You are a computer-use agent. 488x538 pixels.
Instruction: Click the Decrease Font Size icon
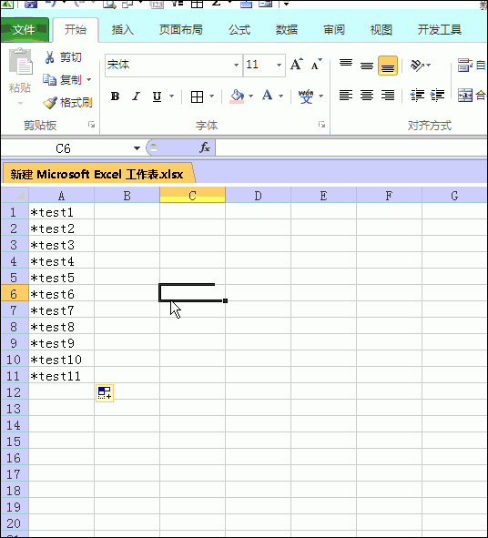[x=317, y=64]
